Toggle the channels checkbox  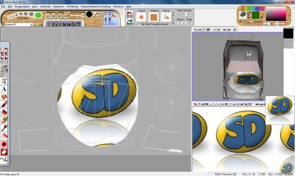pyautogui.click(x=251, y=21)
